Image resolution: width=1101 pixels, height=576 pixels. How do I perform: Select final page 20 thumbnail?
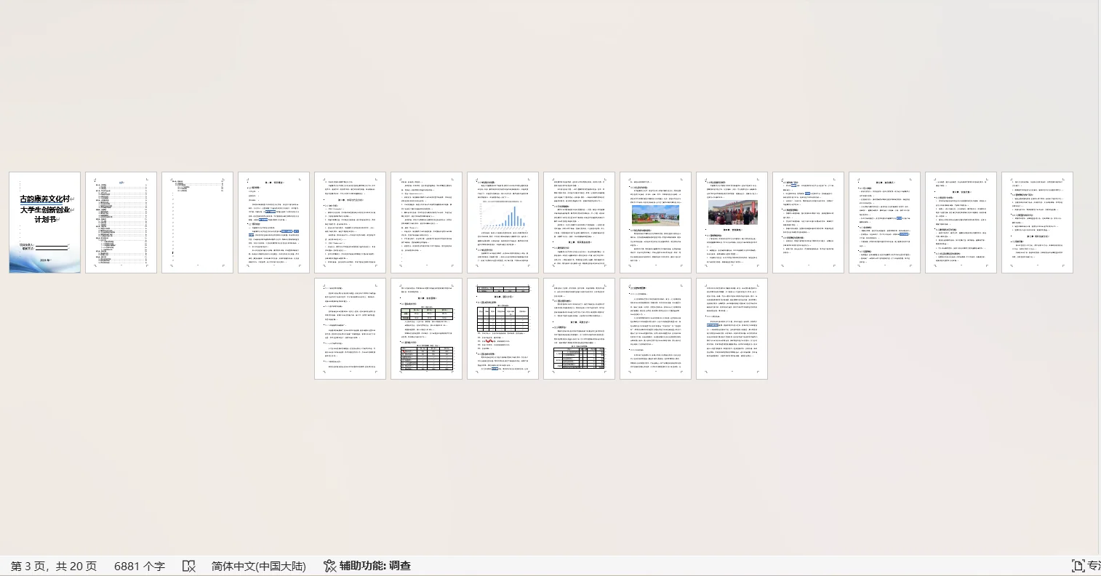tap(732, 329)
